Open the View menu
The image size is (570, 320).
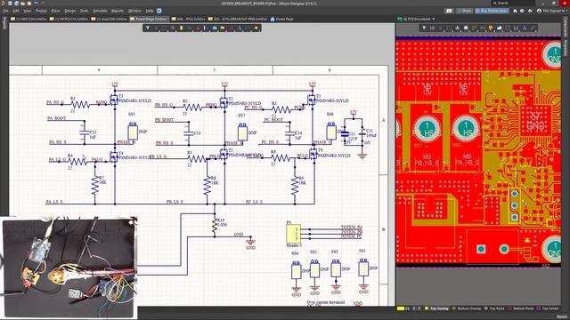(28, 11)
